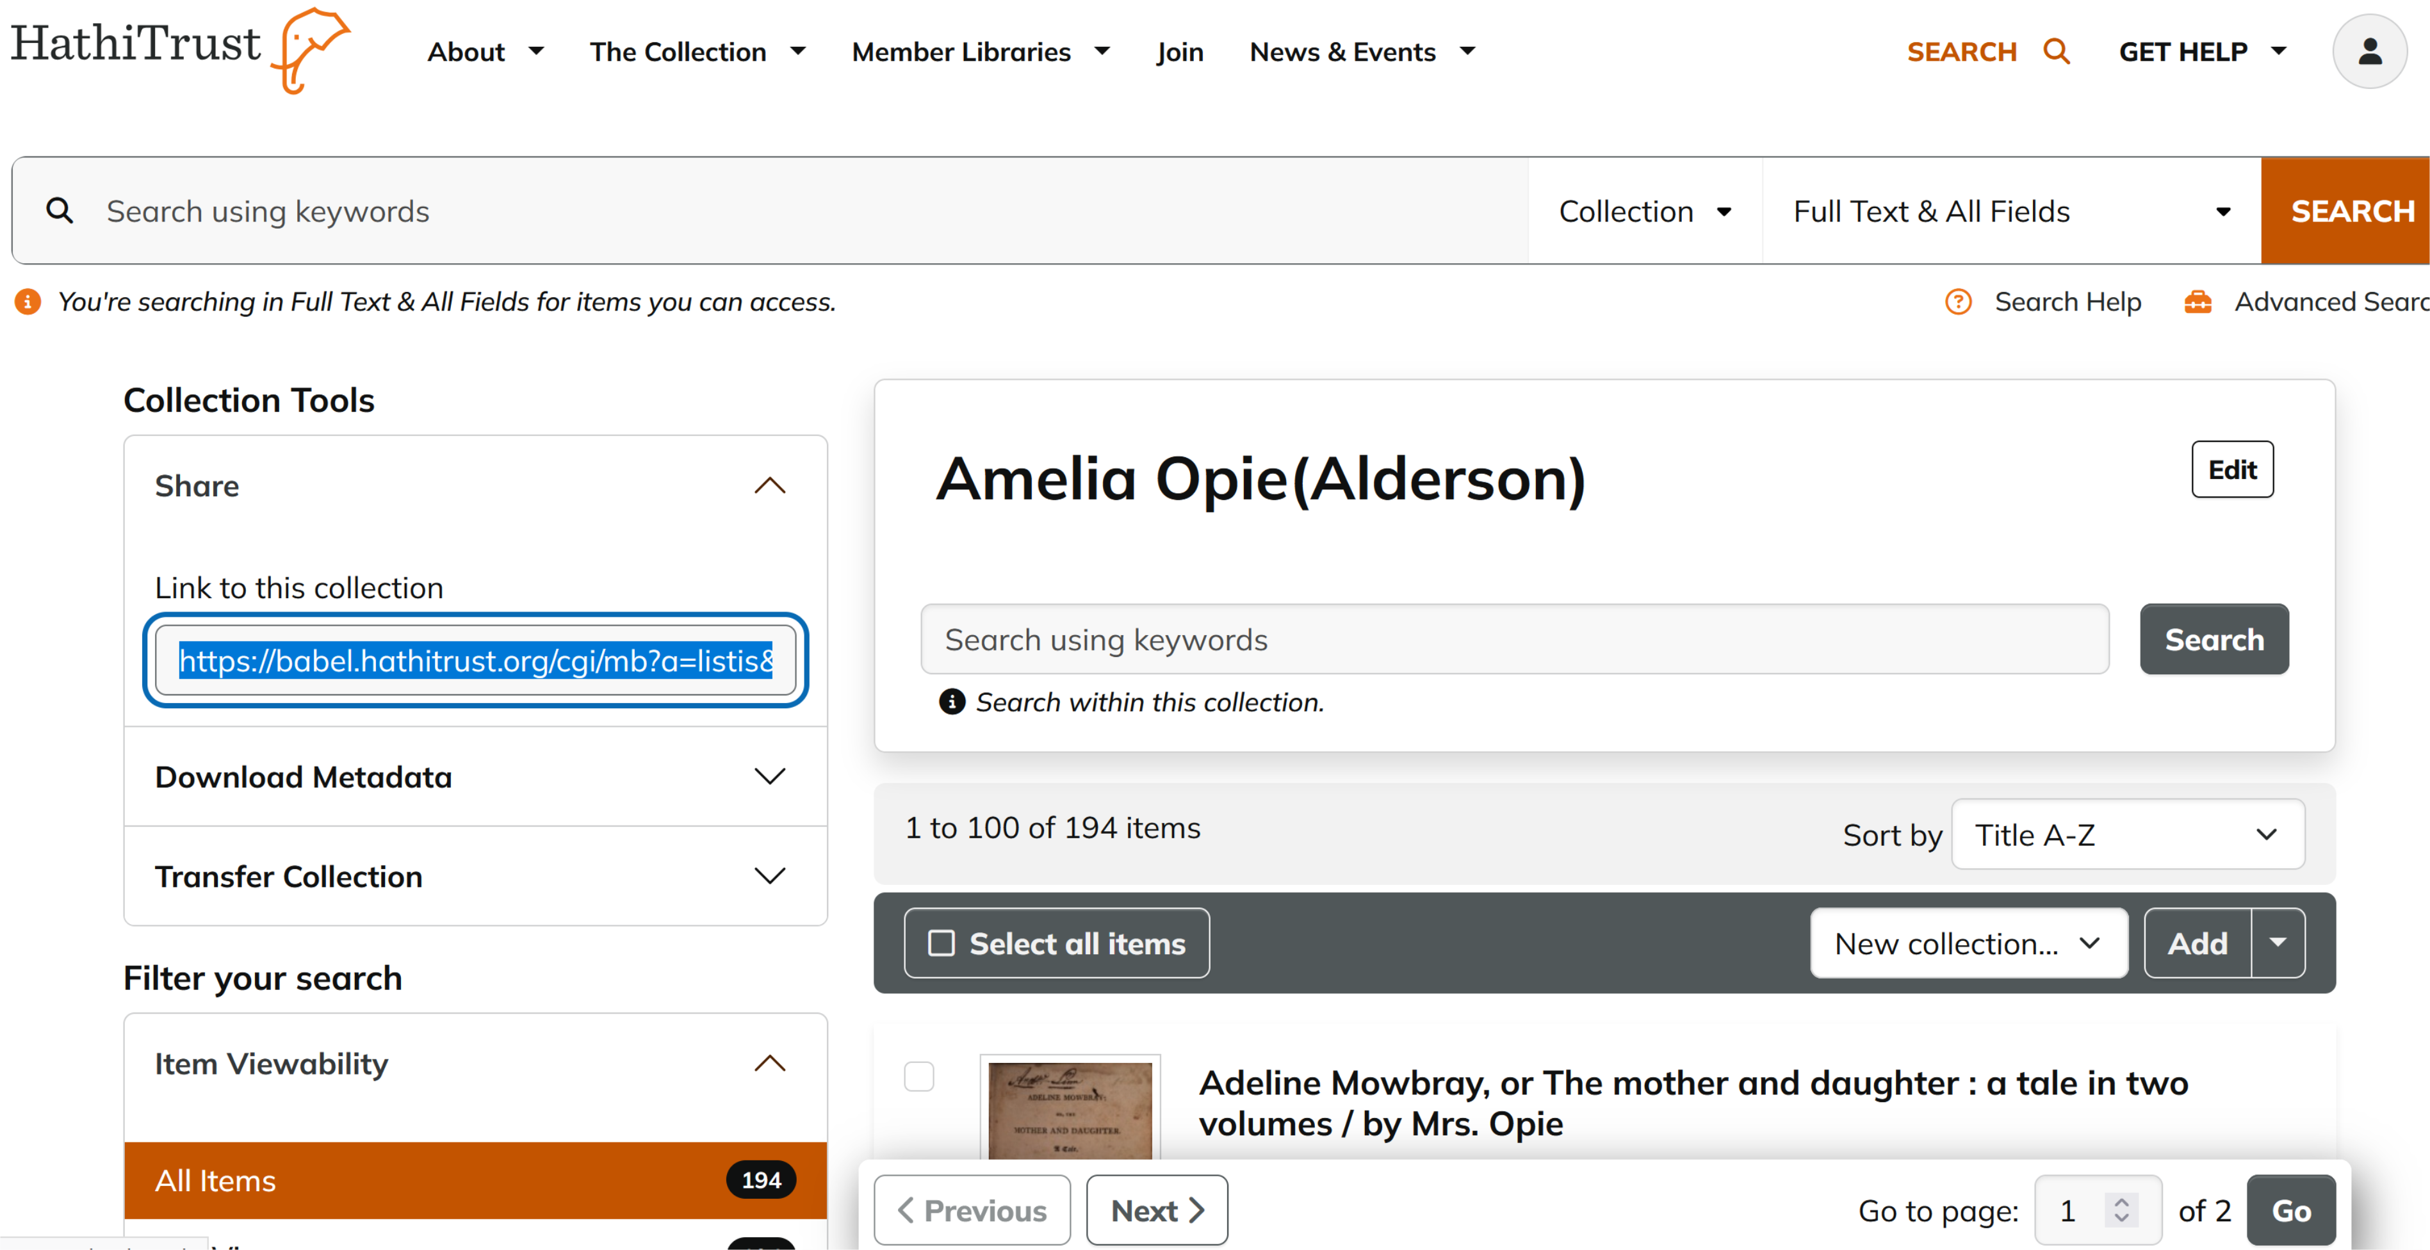Open the Adeline Mowbray book thumbnail
Screen dimensions: 2430x1250
[x=1070, y=1108]
